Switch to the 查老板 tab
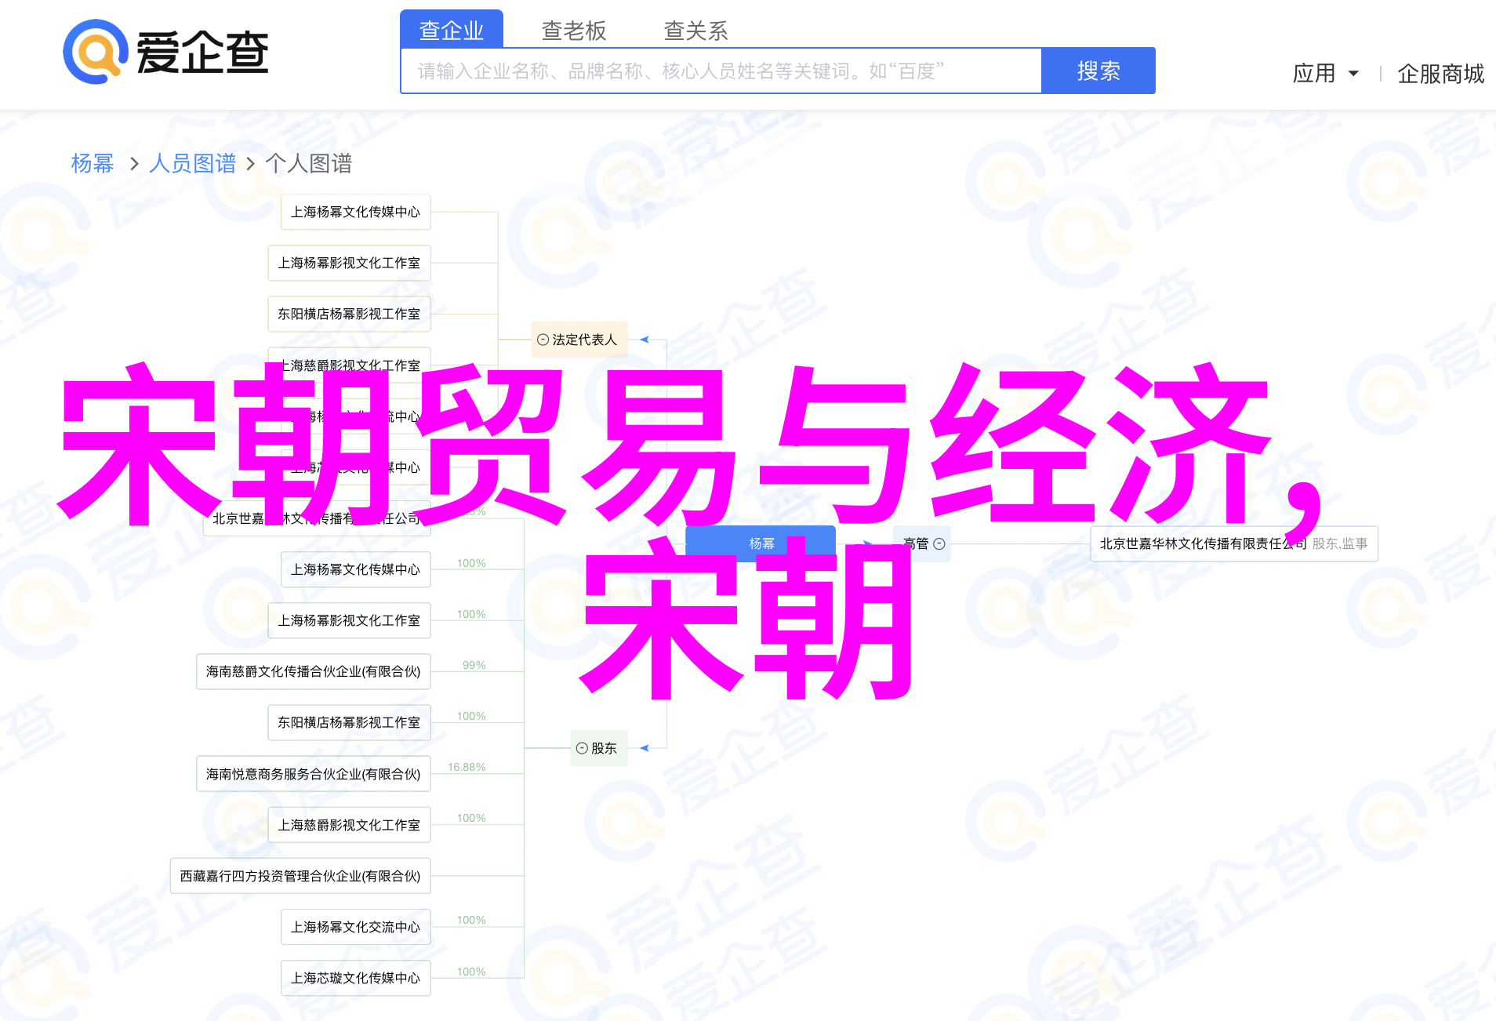 click(x=574, y=30)
